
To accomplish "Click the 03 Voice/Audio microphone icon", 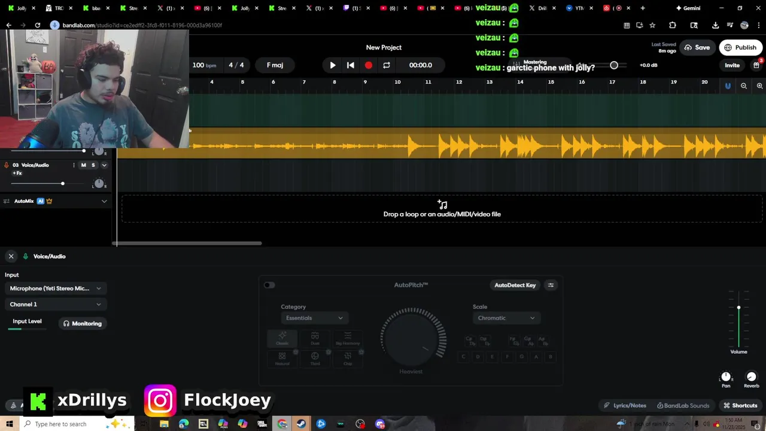I will coord(7,165).
